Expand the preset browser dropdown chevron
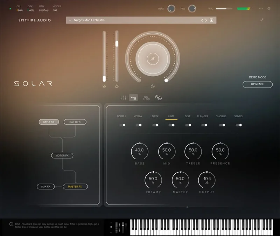280x236 pixels. [70, 20]
